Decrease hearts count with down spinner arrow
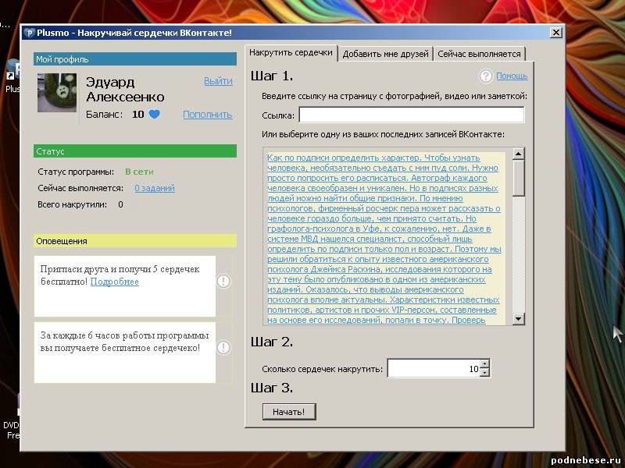Viewport: 625px width, 468px height. 484,373
